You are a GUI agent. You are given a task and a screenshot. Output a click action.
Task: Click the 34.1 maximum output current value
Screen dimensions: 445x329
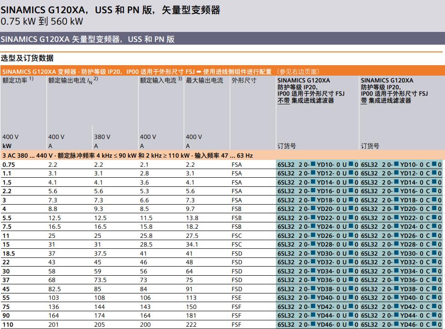(192, 245)
